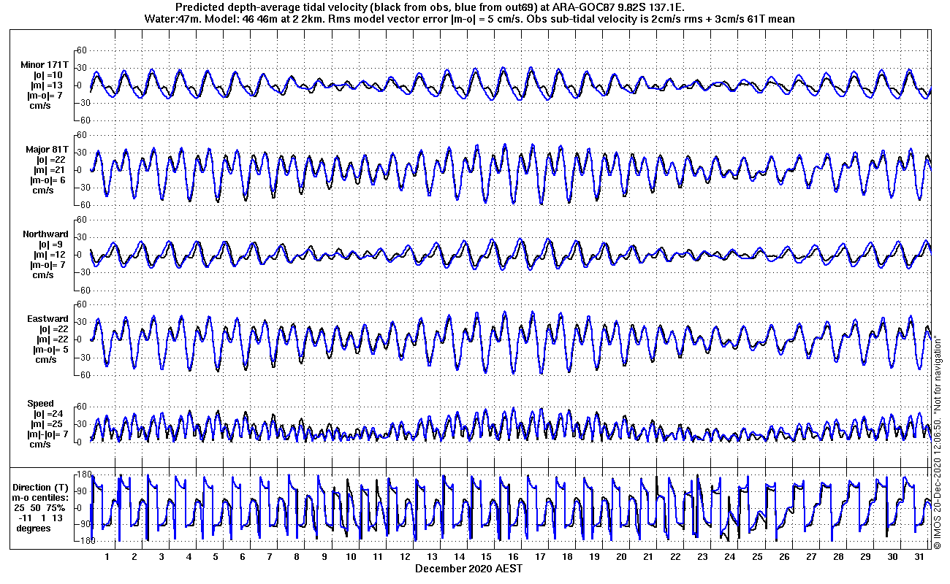Click day 23 on the date axis
950x584 pixels.
[702, 556]
